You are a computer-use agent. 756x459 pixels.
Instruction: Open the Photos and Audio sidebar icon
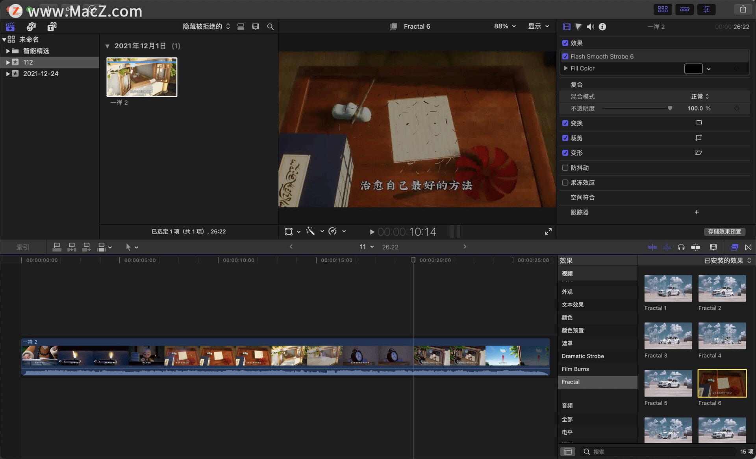tap(31, 27)
